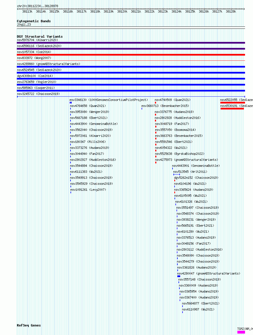Click the chr20:38112230..38128978 coordinate label
Screen dimensions: 253x335
point(38,6)
